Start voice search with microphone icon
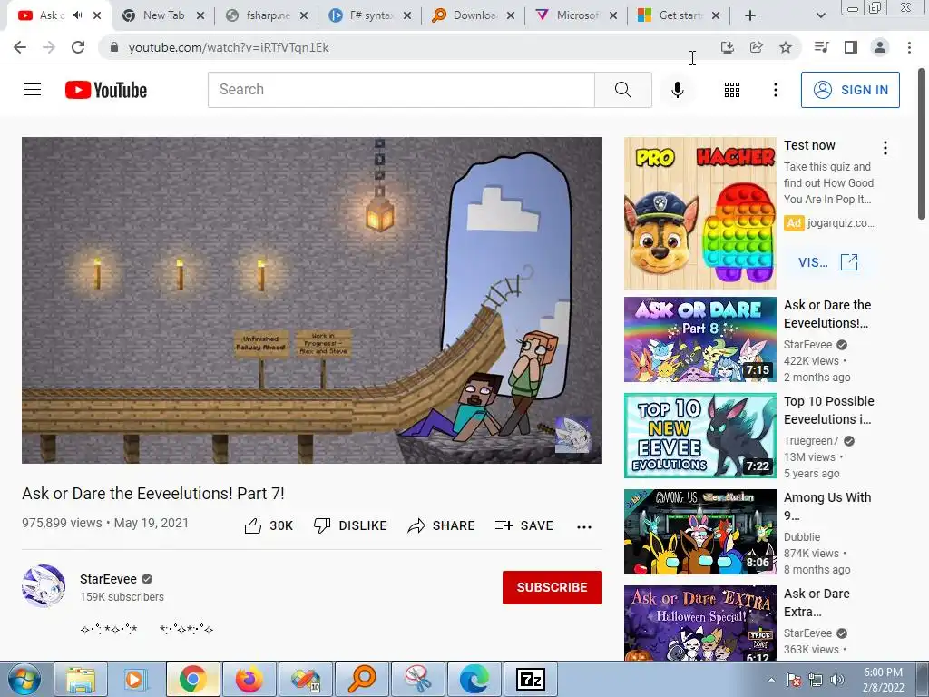The height and width of the screenshot is (697, 929). pyautogui.click(x=678, y=90)
